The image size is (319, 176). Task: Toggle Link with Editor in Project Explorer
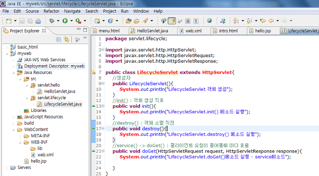pyautogui.click(x=66, y=40)
